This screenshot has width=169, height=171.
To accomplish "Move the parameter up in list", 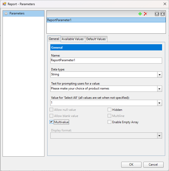I will coord(157,14).
